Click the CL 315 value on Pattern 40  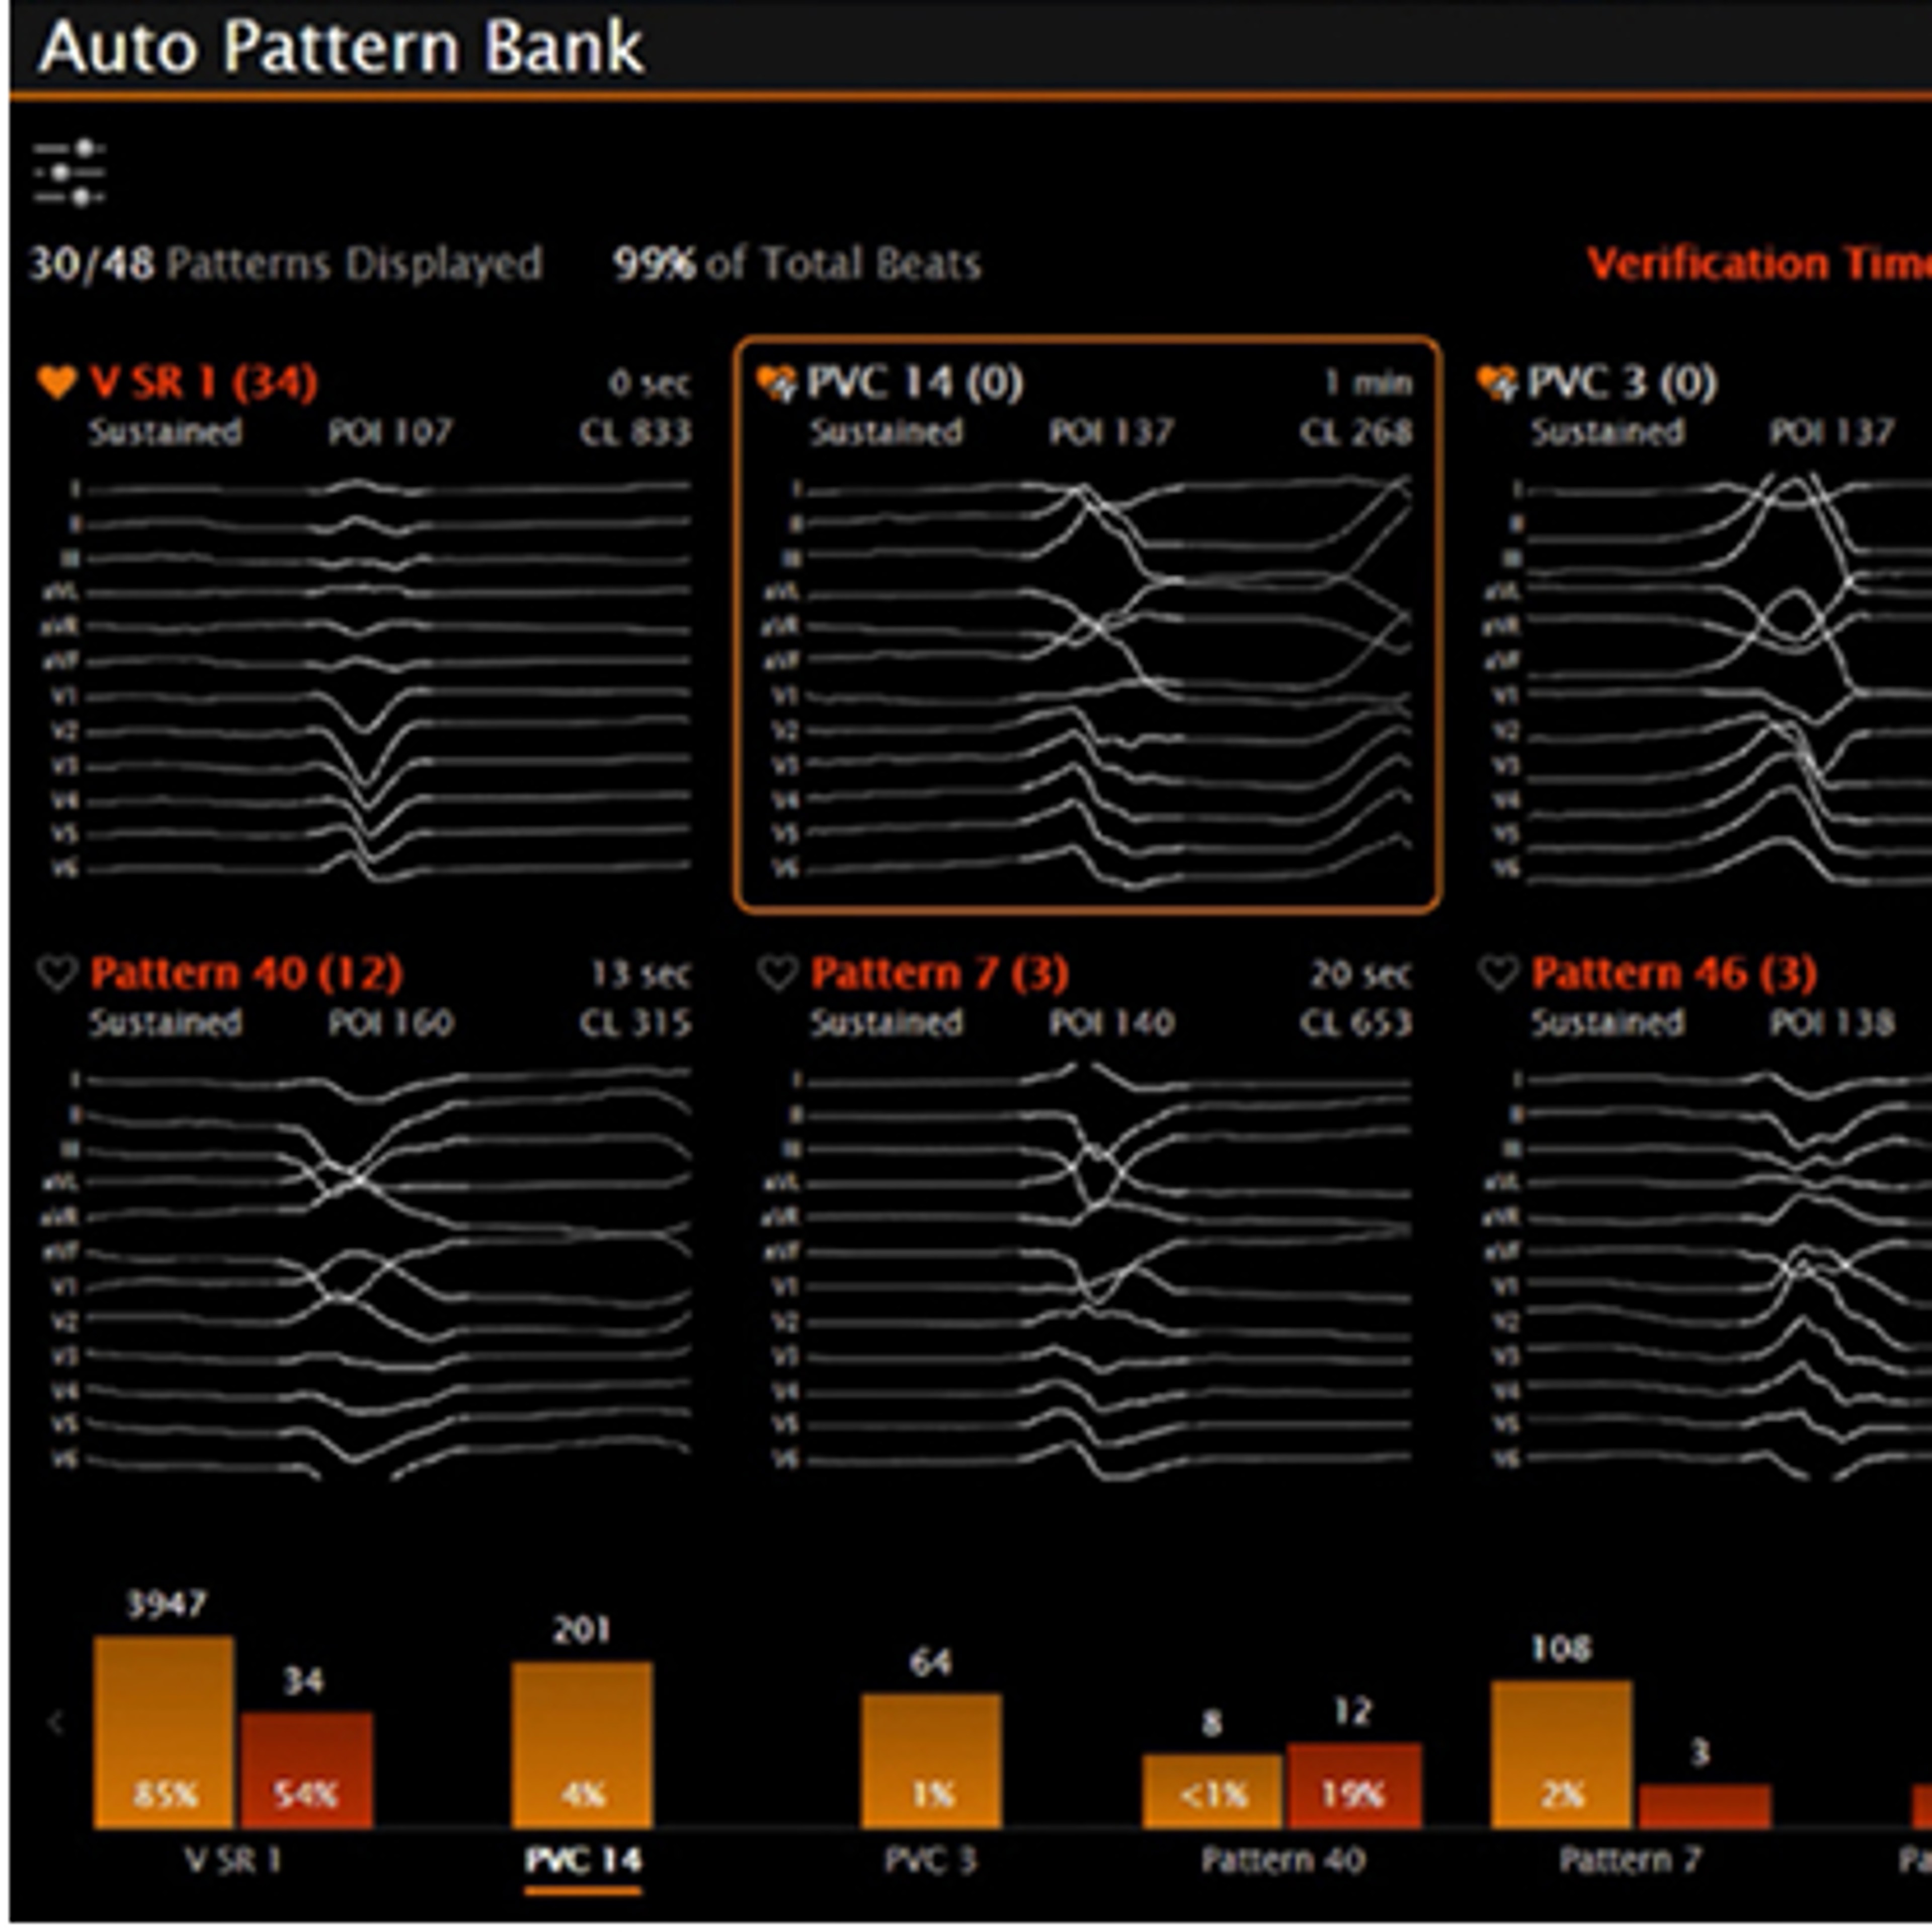[x=635, y=1022]
